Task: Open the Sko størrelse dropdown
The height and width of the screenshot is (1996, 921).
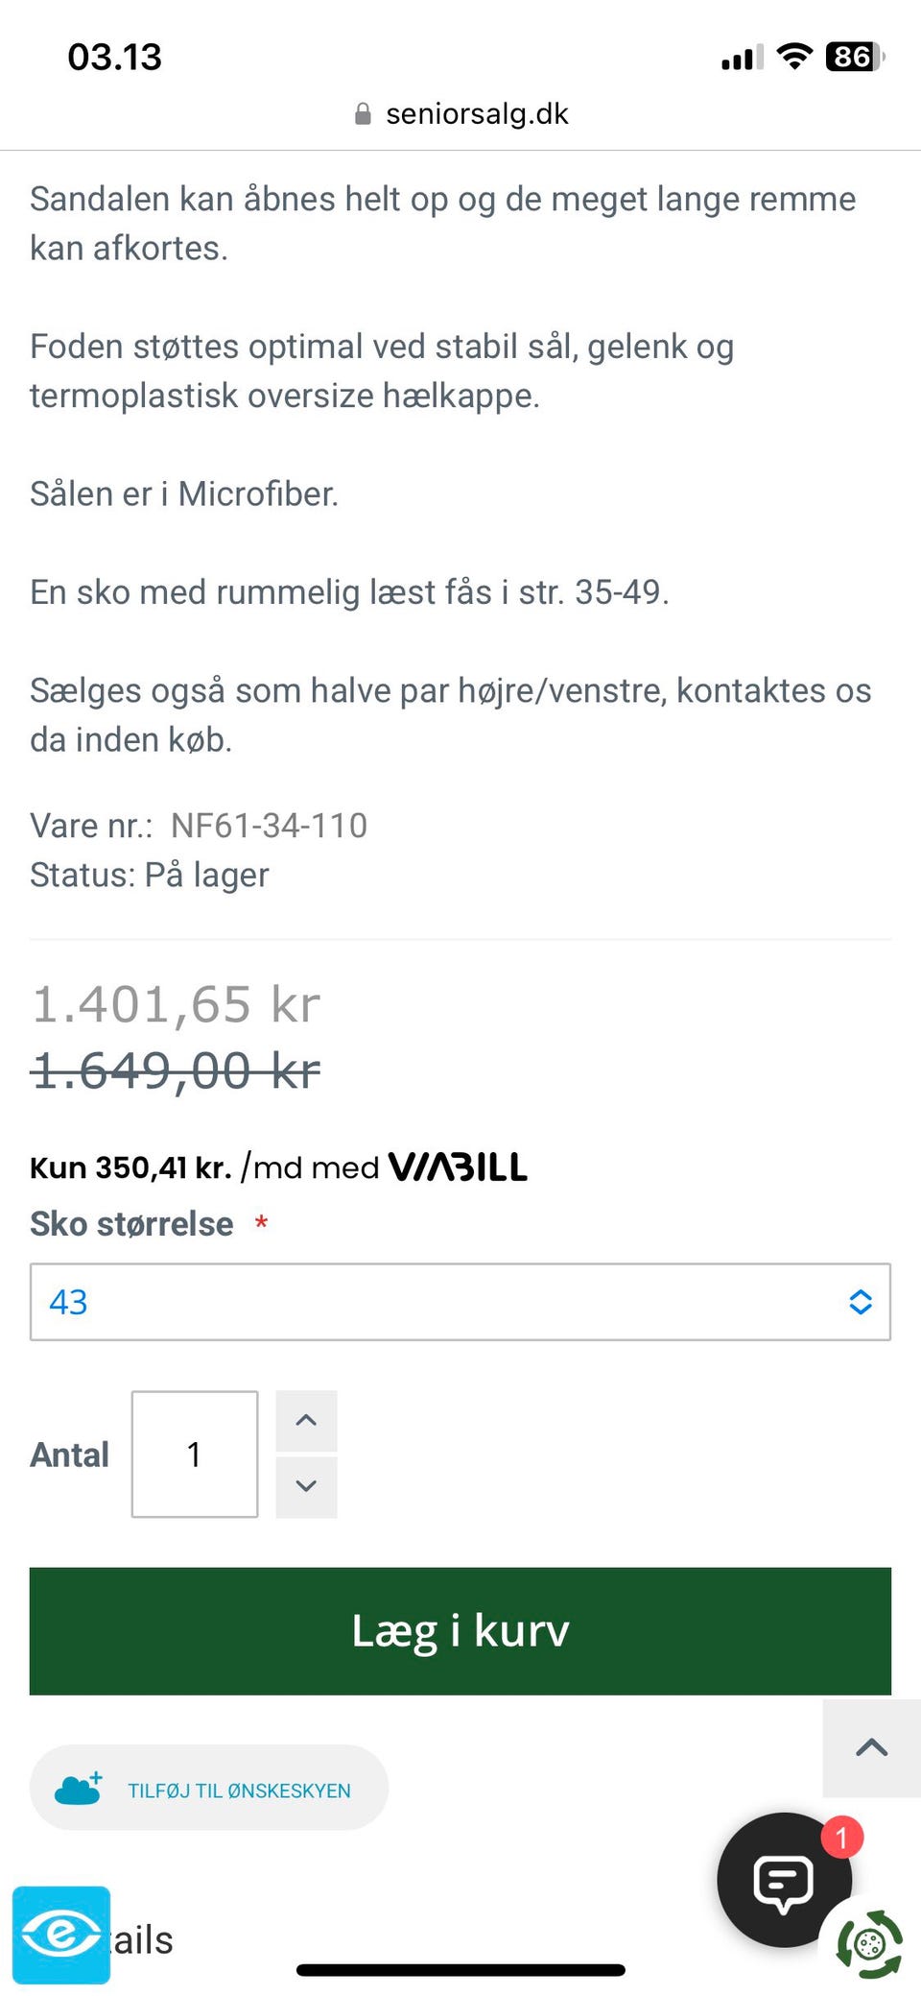Action: click(x=460, y=1302)
